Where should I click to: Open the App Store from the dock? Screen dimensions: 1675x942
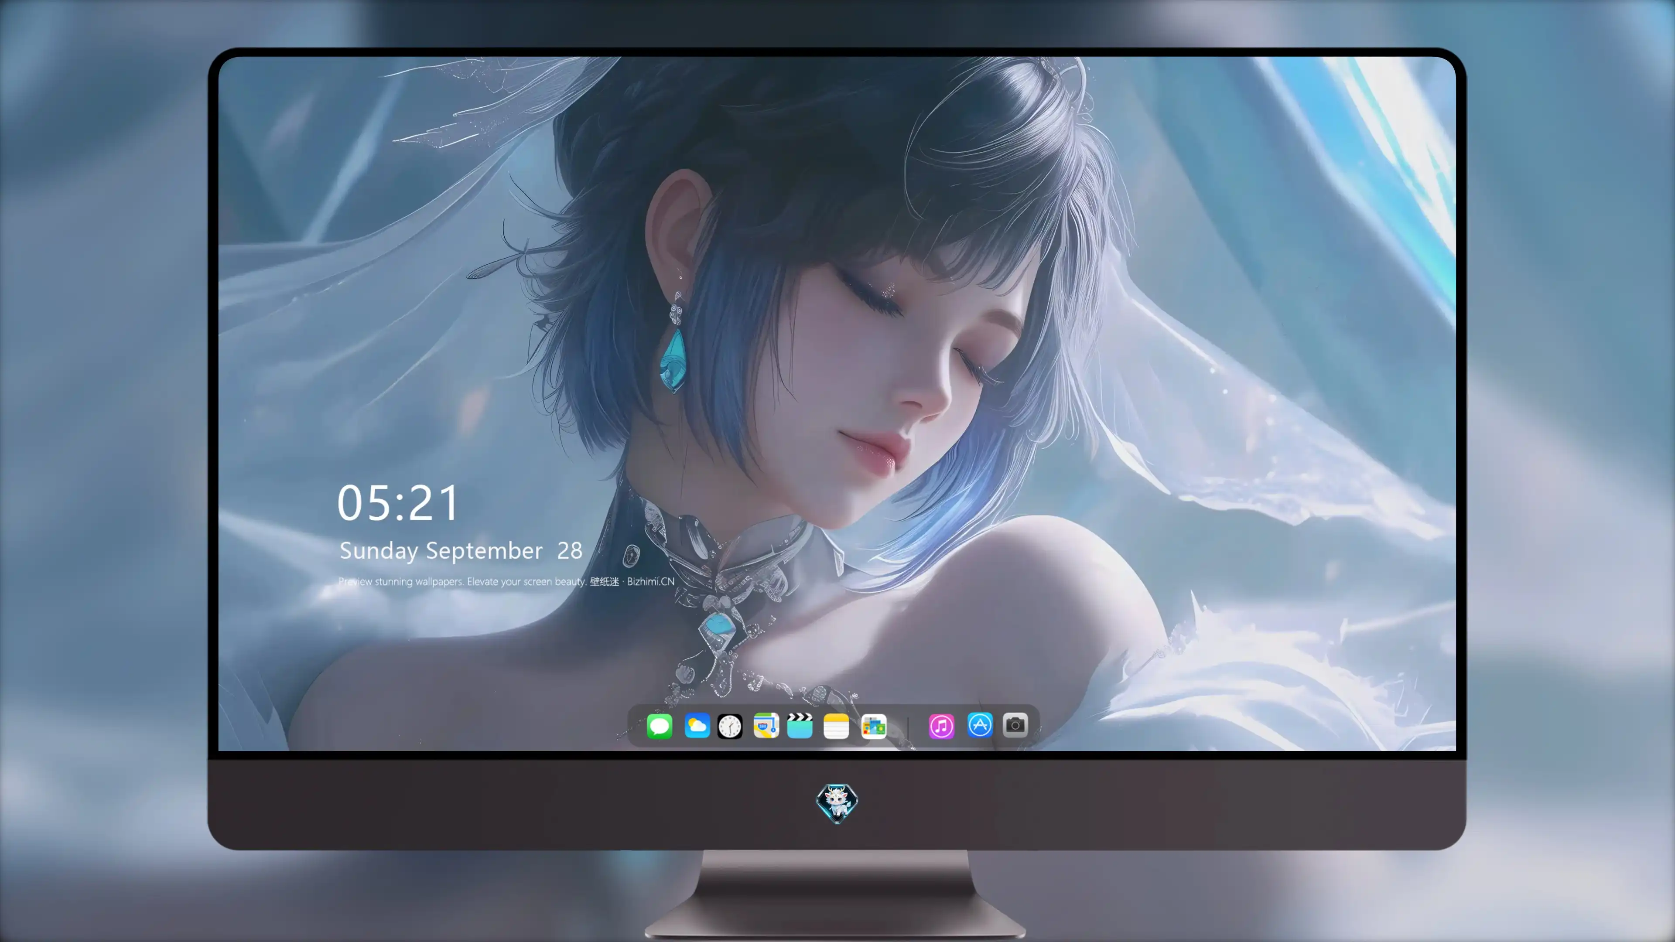coord(980,725)
